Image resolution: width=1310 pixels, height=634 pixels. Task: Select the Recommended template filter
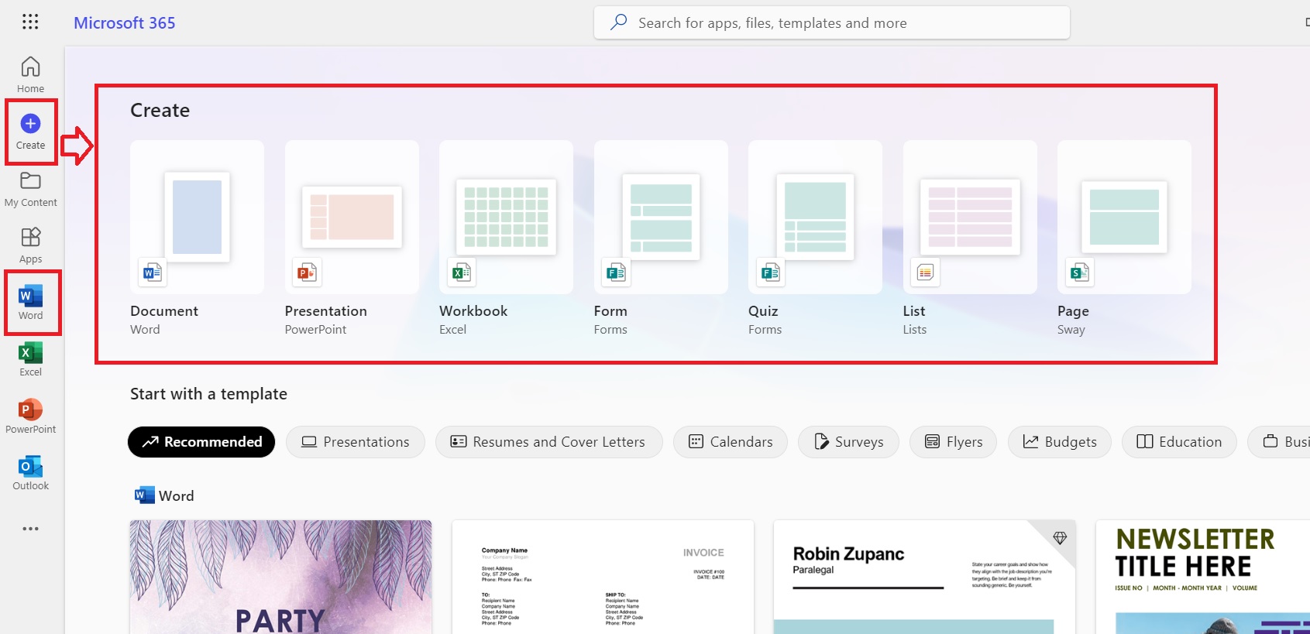coord(201,442)
